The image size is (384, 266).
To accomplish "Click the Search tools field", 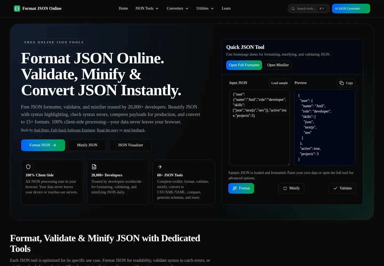I will [x=309, y=9].
